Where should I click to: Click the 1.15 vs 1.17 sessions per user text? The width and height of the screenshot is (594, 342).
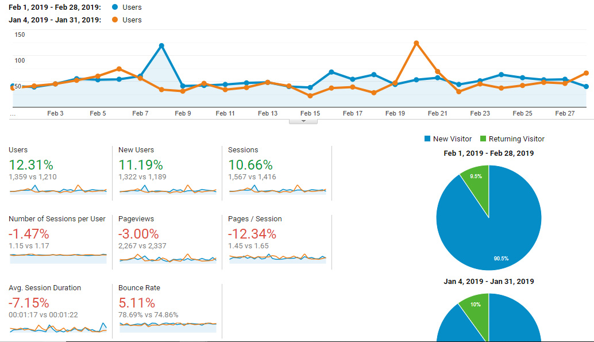[x=29, y=245]
